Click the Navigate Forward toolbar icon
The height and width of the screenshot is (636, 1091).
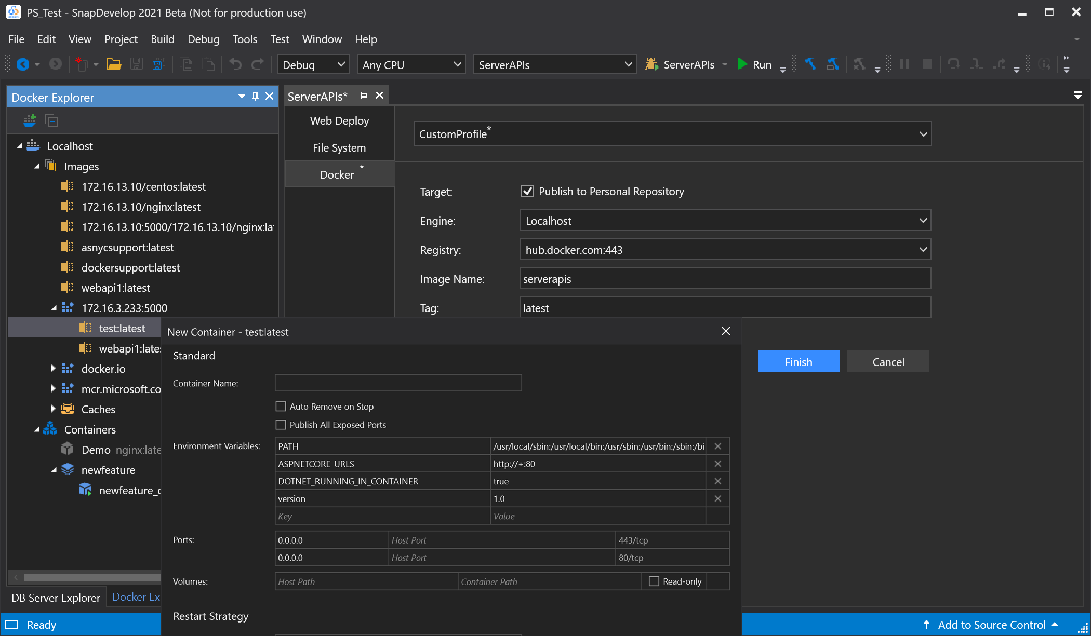tap(55, 64)
